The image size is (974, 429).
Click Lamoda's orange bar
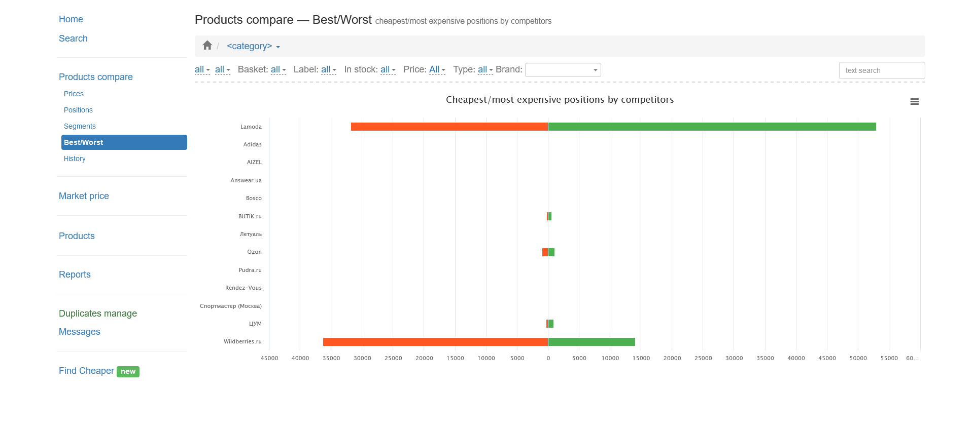click(x=449, y=127)
